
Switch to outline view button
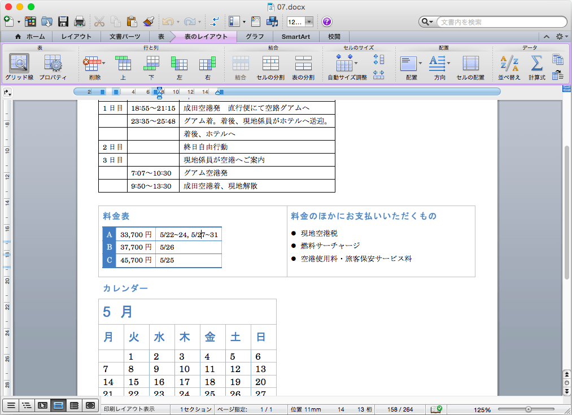(26, 405)
